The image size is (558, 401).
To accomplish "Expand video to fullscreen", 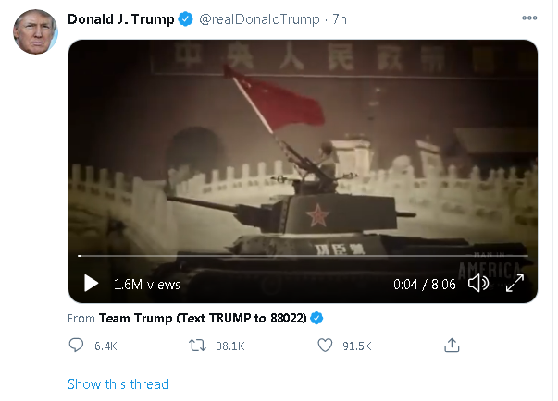I will [515, 283].
